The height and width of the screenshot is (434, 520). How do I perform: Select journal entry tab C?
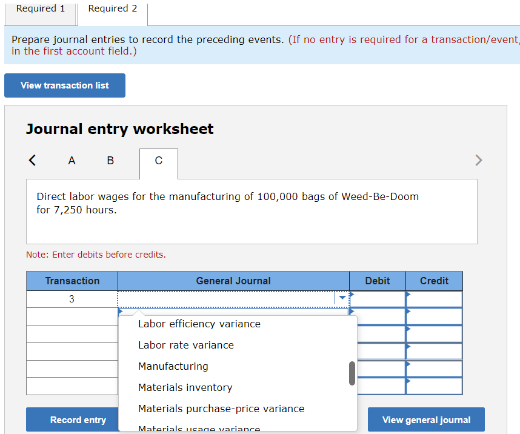(159, 164)
